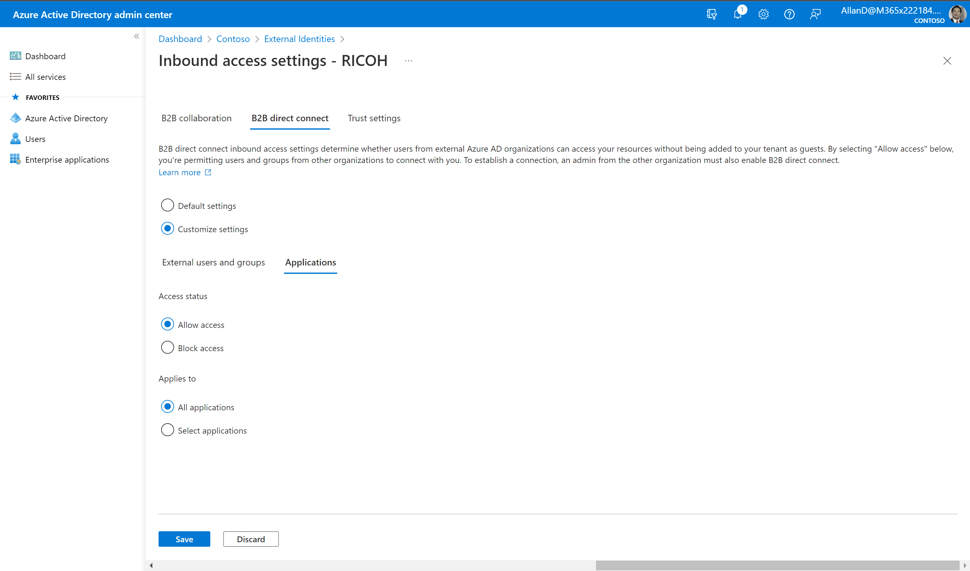Switch to the B2B direct connect tab

tap(290, 118)
